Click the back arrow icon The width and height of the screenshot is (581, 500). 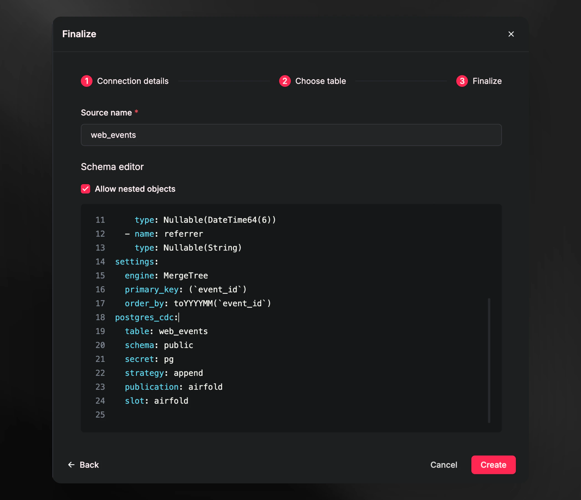(x=71, y=465)
